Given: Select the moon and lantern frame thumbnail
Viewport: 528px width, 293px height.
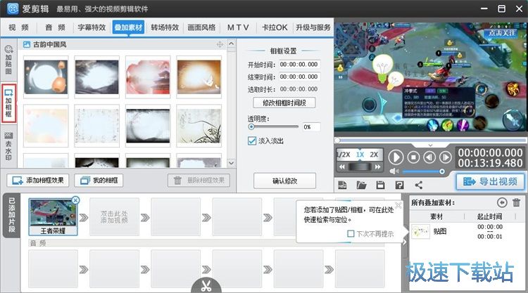Looking at the screenshot, I should [46, 77].
